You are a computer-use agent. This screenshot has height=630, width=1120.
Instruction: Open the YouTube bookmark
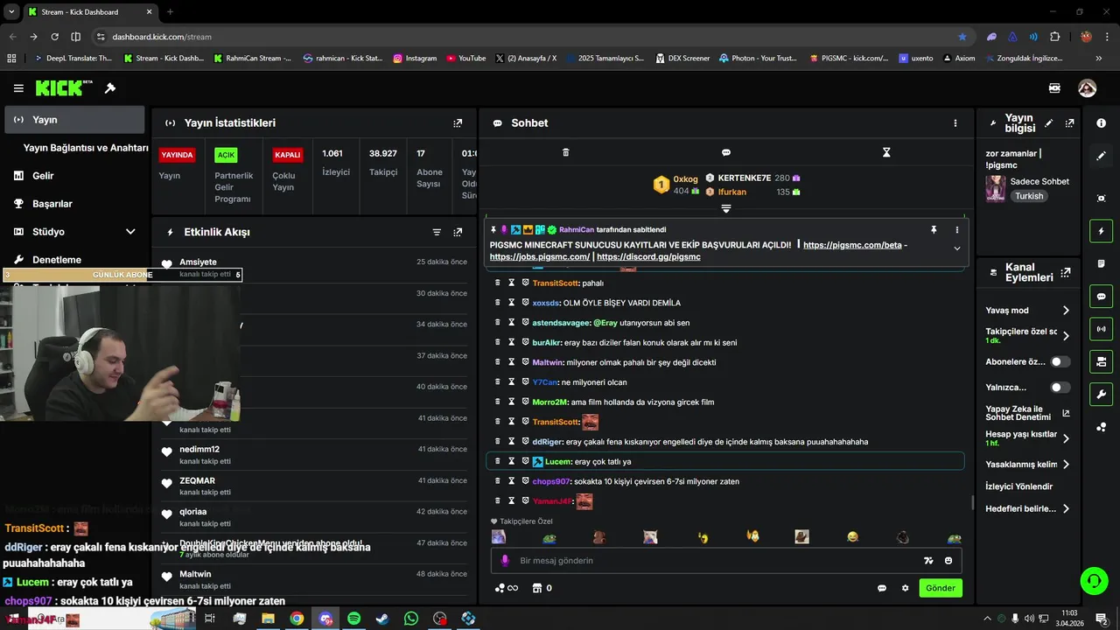point(465,58)
